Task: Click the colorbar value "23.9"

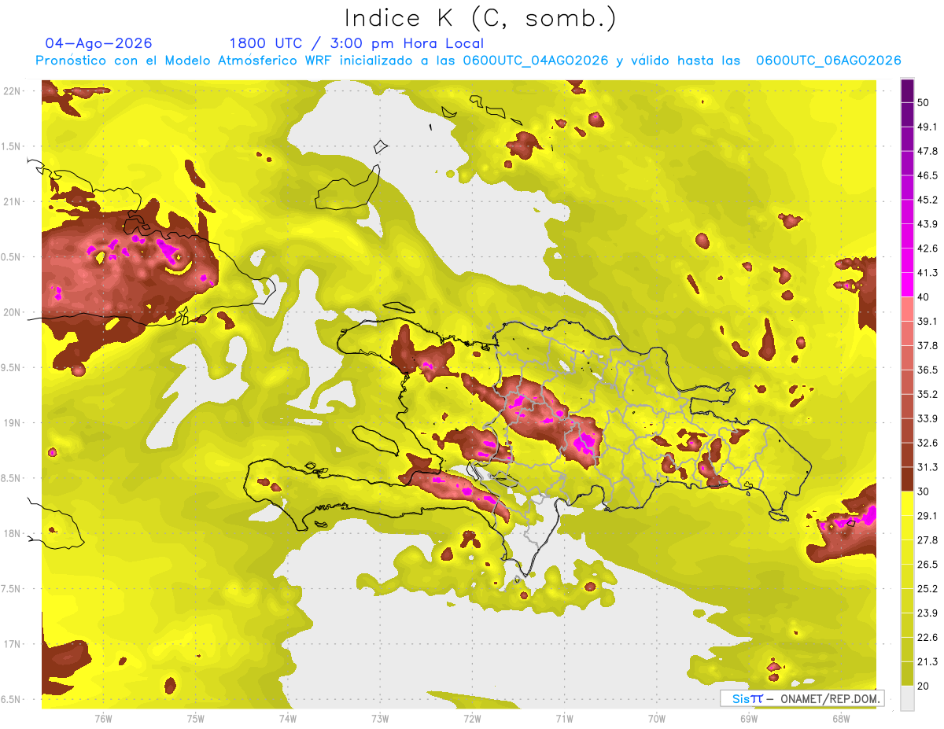Action: coord(927,613)
